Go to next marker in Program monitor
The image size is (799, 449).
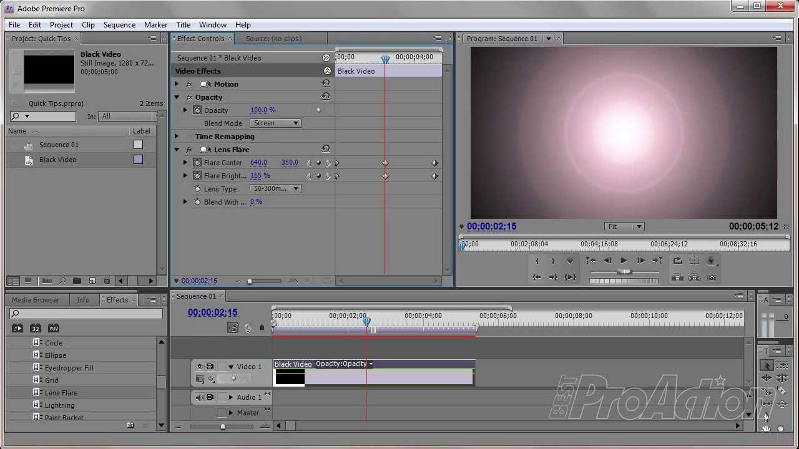coord(657,261)
